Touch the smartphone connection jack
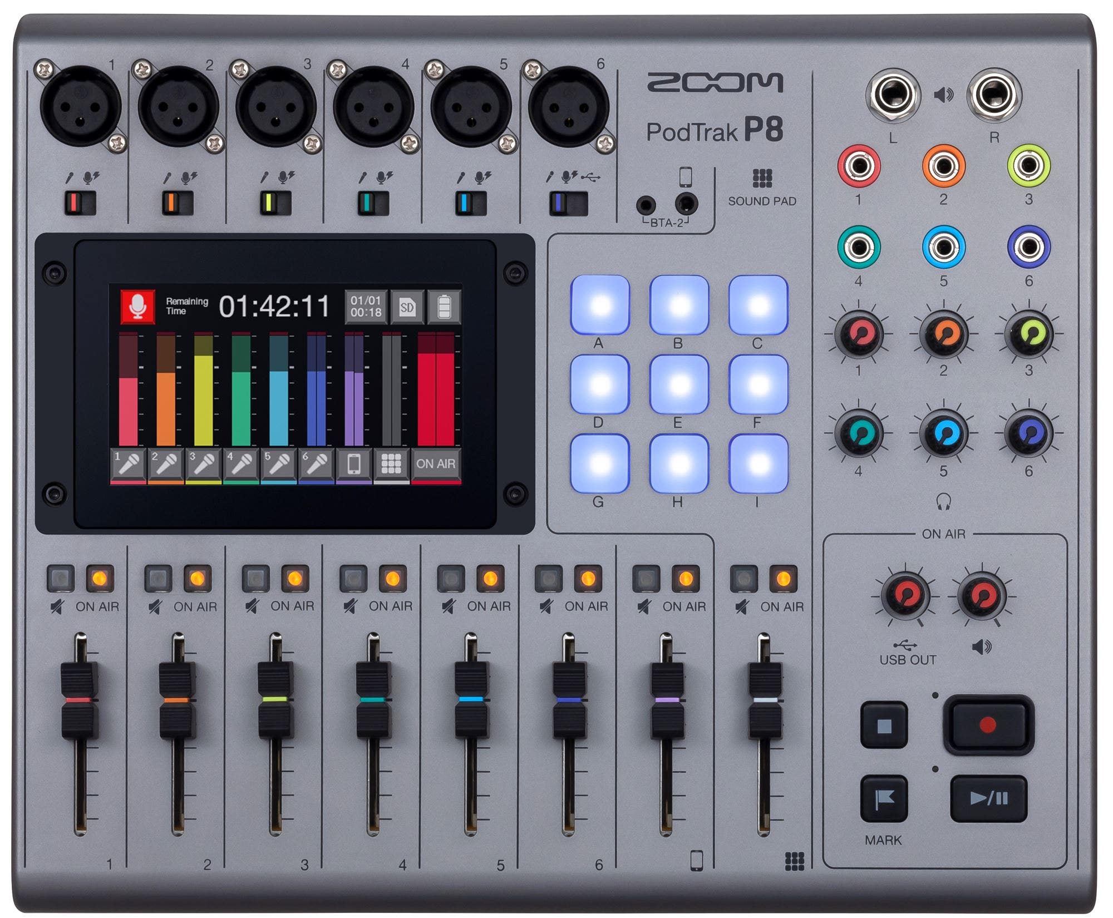The width and height of the screenshot is (1113, 918). pyautogui.click(x=686, y=205)
